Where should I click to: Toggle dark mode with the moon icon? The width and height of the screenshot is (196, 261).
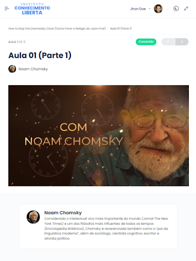[176, 9]
